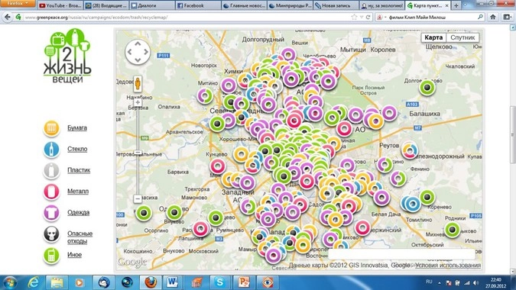Screen dimensions: 516x290
Task: Switch to the YouTube browser tab
Action: pyautogui.click(x=60, y=5)
